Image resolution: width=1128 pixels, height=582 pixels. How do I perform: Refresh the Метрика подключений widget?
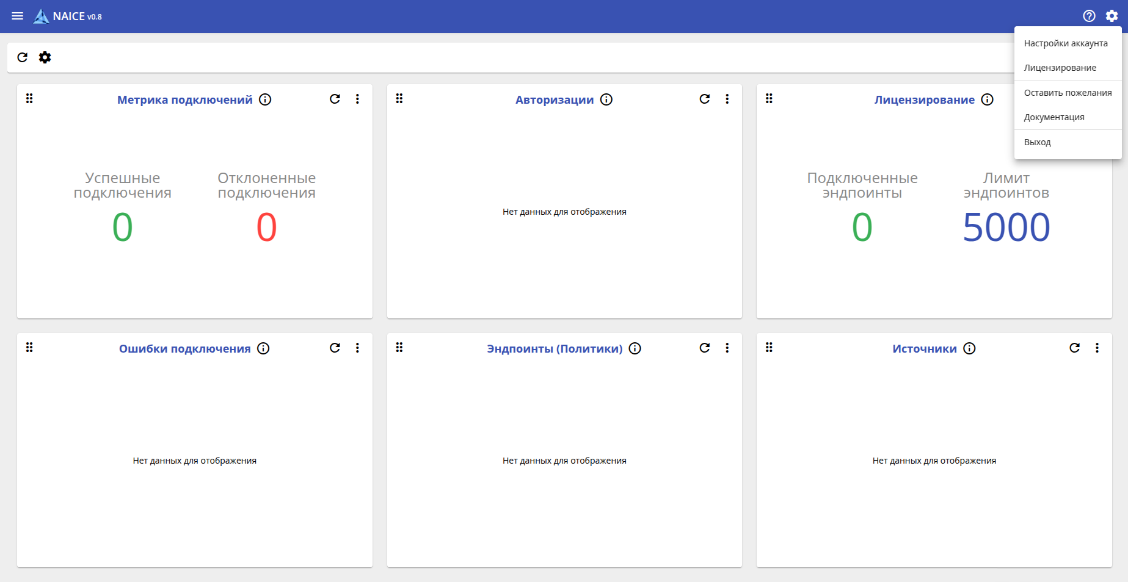(335, 99)
